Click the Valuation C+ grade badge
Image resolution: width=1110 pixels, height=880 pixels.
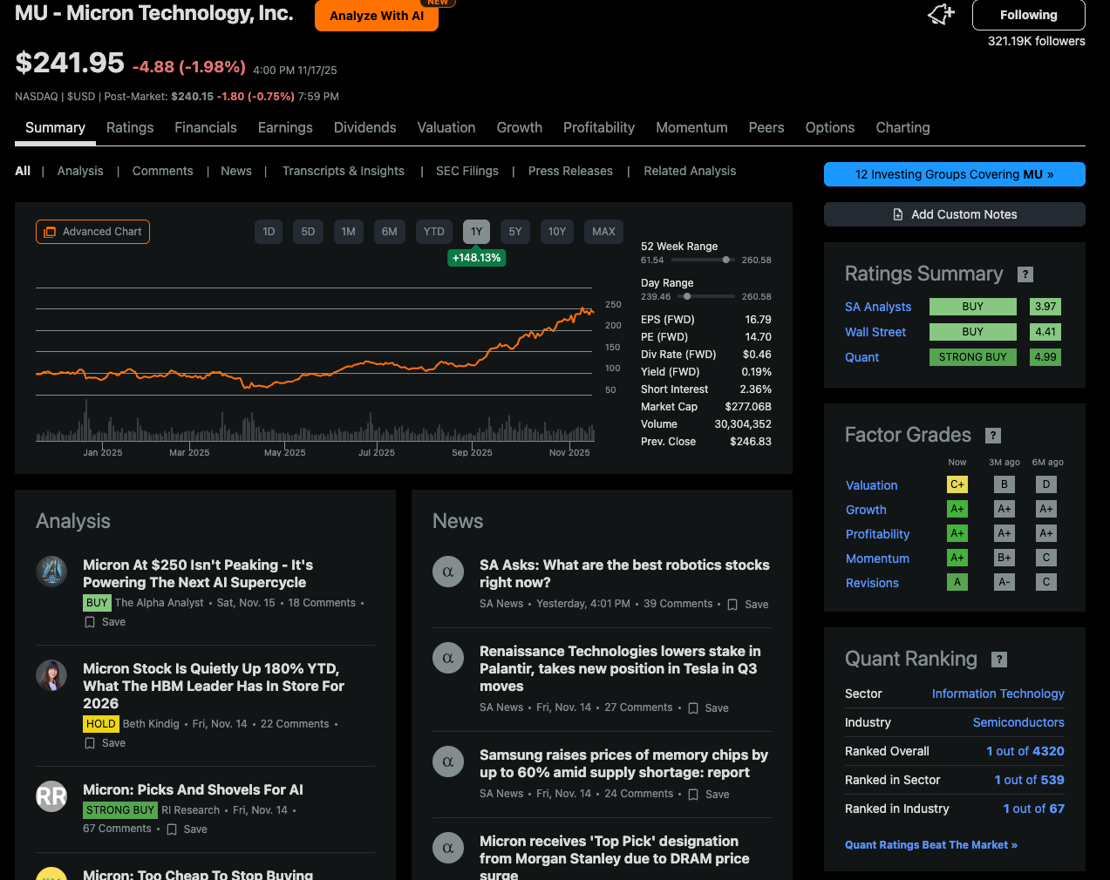pos(957,484)
